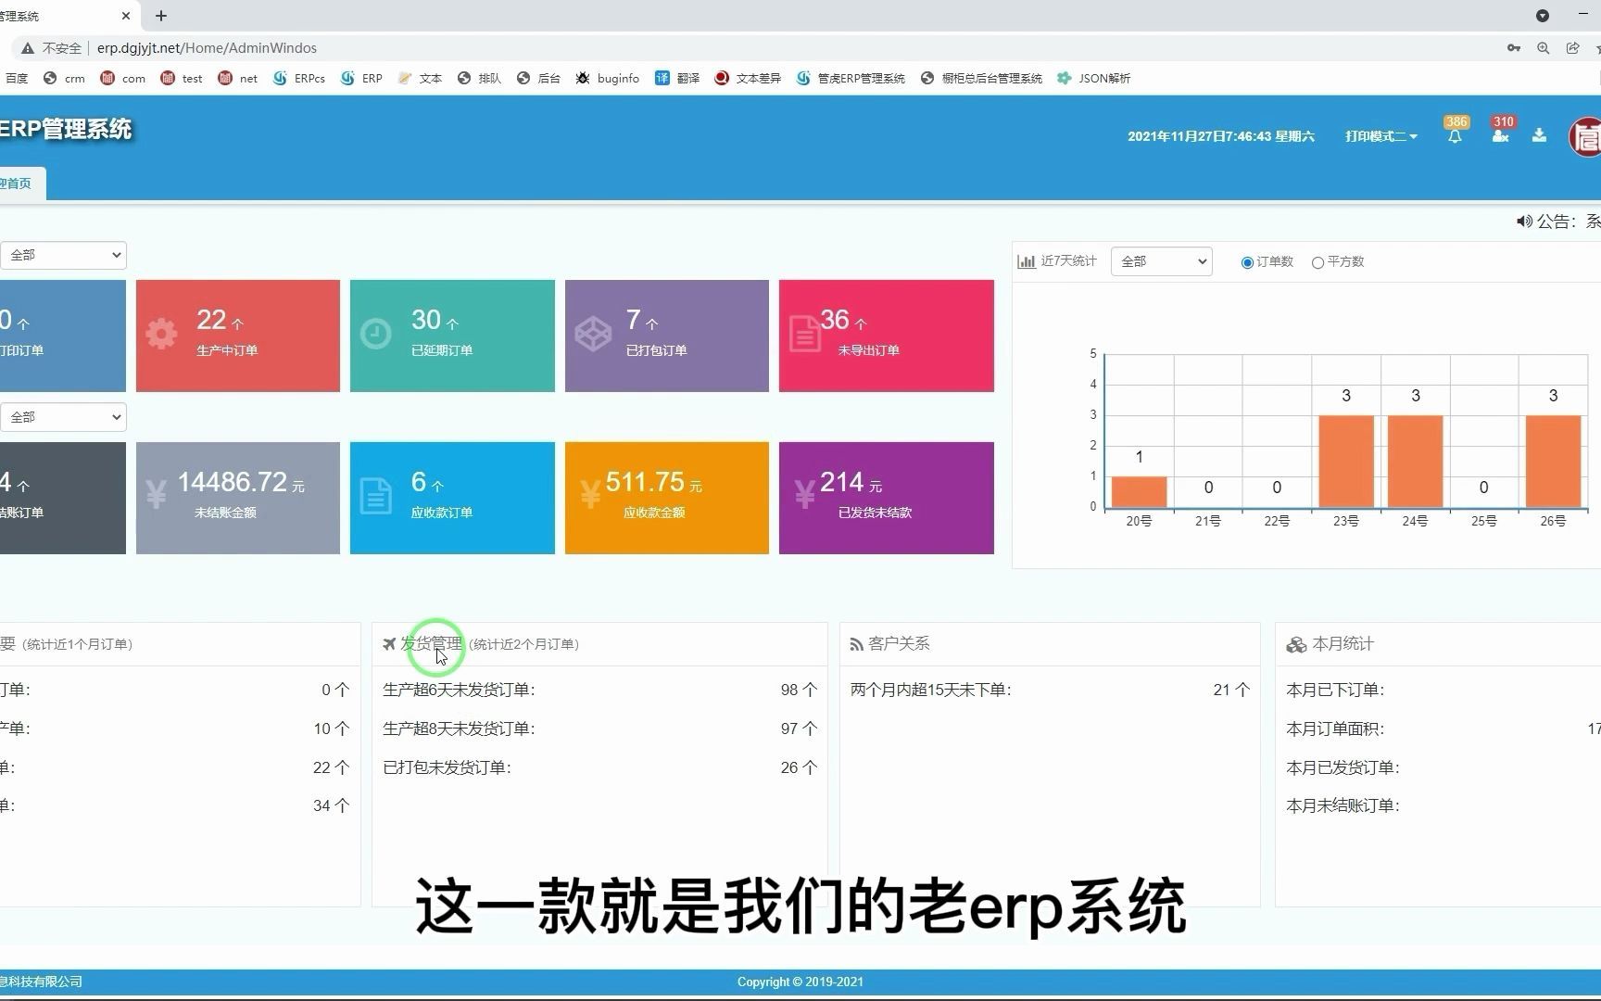The height and width of the screenshot is (1001, 1601).
Task: Open the 管虎ERP管理系统 bookmark
Action: click(x=851, y=79)
